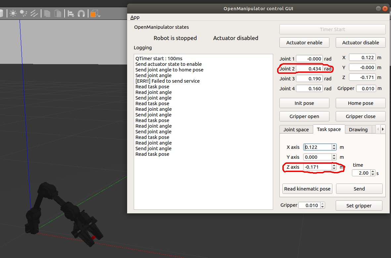Click Gripper open
Screen dimensions: 391x258
(x=304, y=116)
